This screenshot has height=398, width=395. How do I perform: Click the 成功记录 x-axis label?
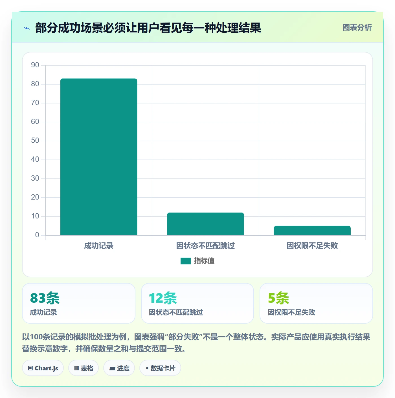(x=99, y=246)
